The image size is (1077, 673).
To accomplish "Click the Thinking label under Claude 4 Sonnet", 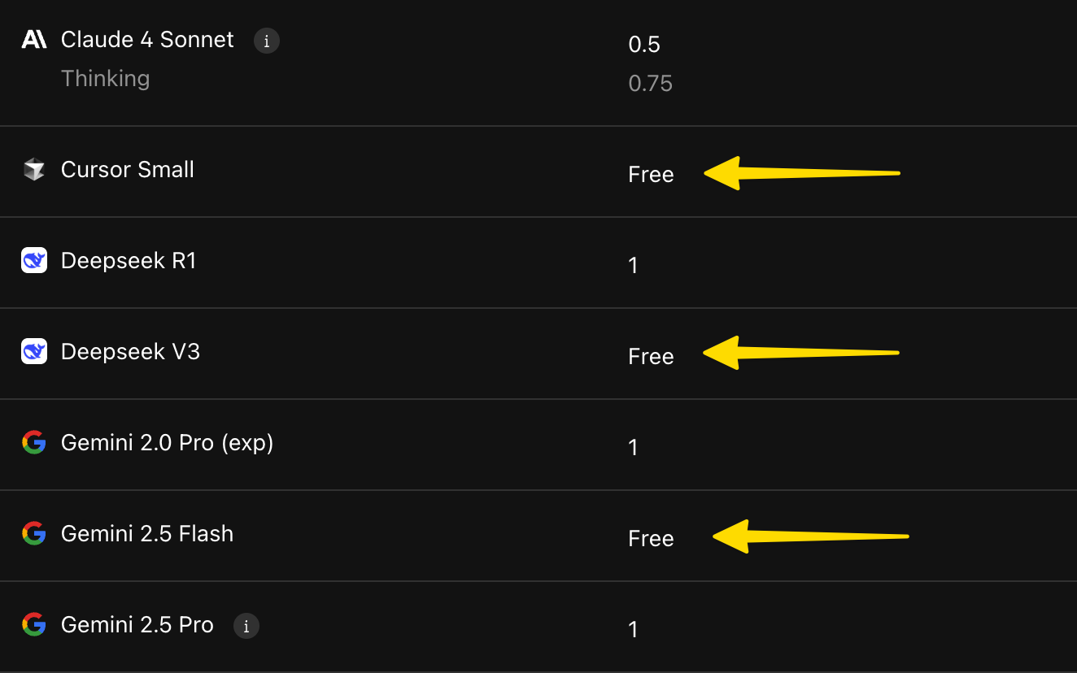I will coord(105,79).
